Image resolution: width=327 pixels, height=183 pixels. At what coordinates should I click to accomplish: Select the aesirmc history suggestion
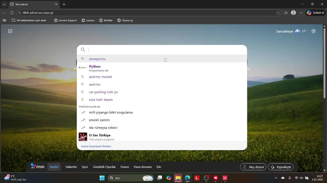(x=162, y=84)
